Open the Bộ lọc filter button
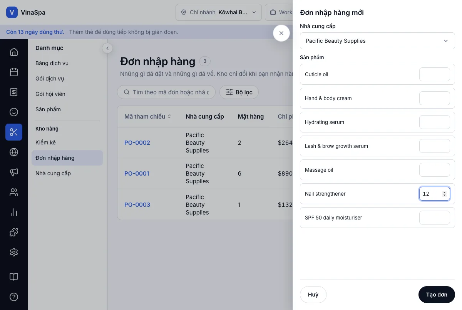462x310 pixels. point(239,92)
